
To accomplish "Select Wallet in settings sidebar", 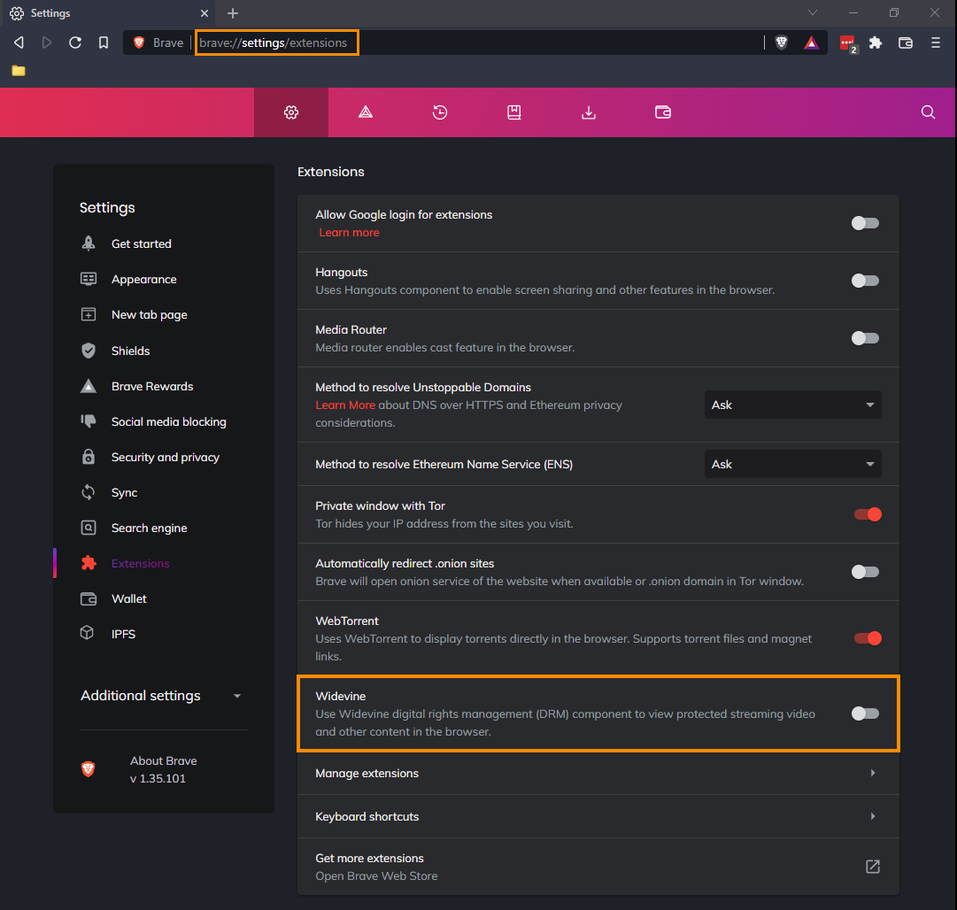I will click(x=128, y=598).
